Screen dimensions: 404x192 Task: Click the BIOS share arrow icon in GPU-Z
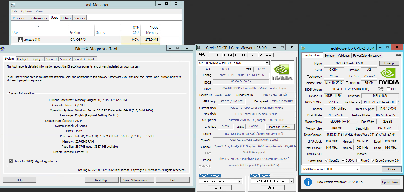[381, 89]
